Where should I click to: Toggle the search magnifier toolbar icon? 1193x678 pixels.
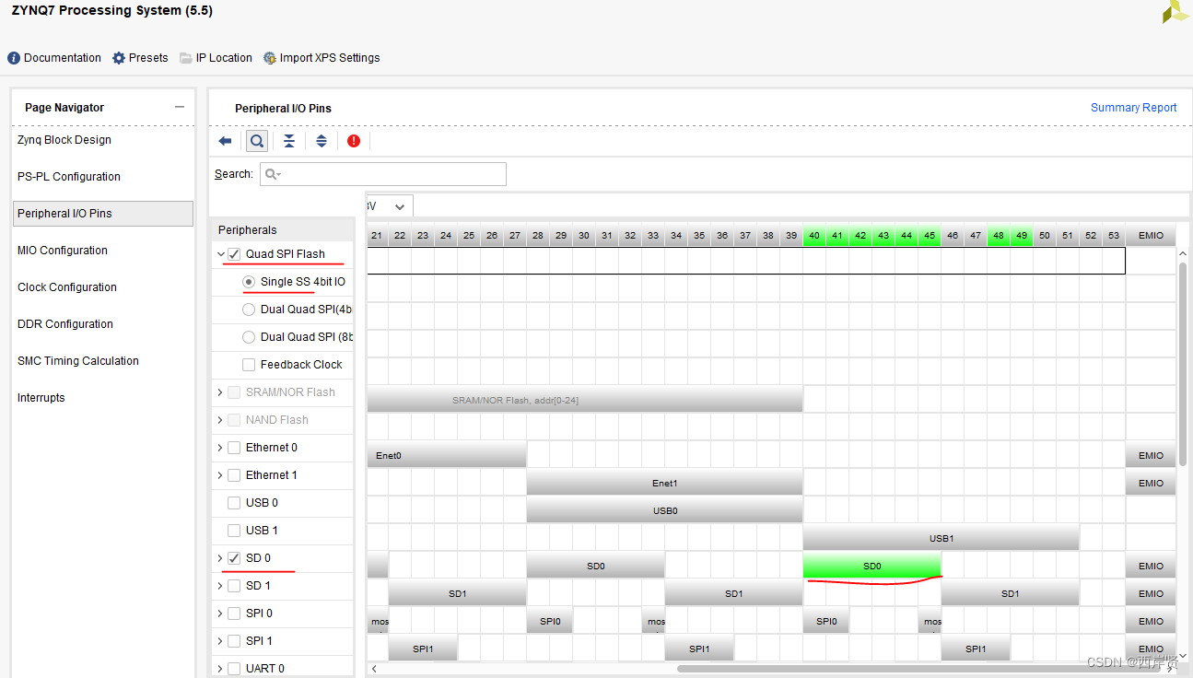(x=257, y=141)
